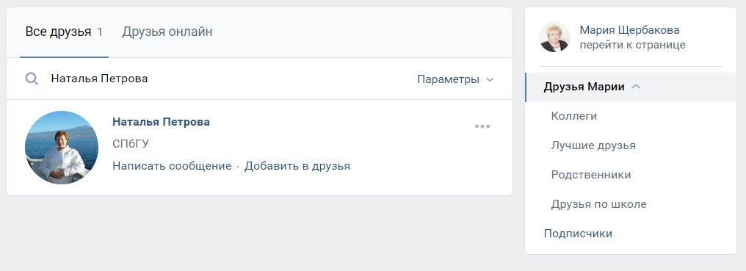The image size is (746, 271).
Task: Click the search magnifier icon
Action: [32, 79]
